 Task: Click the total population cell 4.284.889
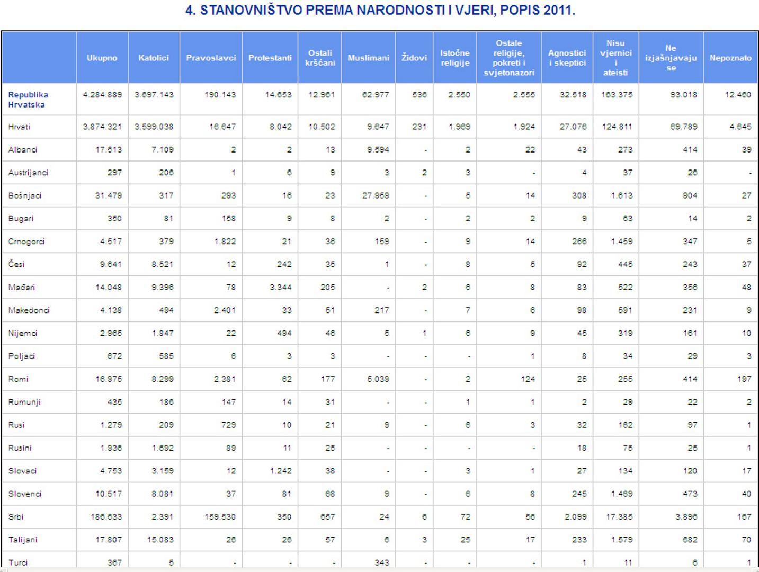102,95
